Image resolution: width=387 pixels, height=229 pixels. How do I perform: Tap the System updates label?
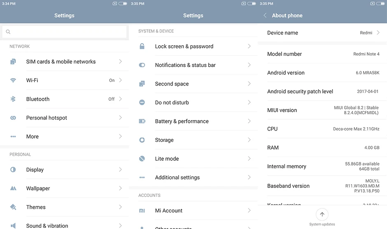(x=322, y=224)
